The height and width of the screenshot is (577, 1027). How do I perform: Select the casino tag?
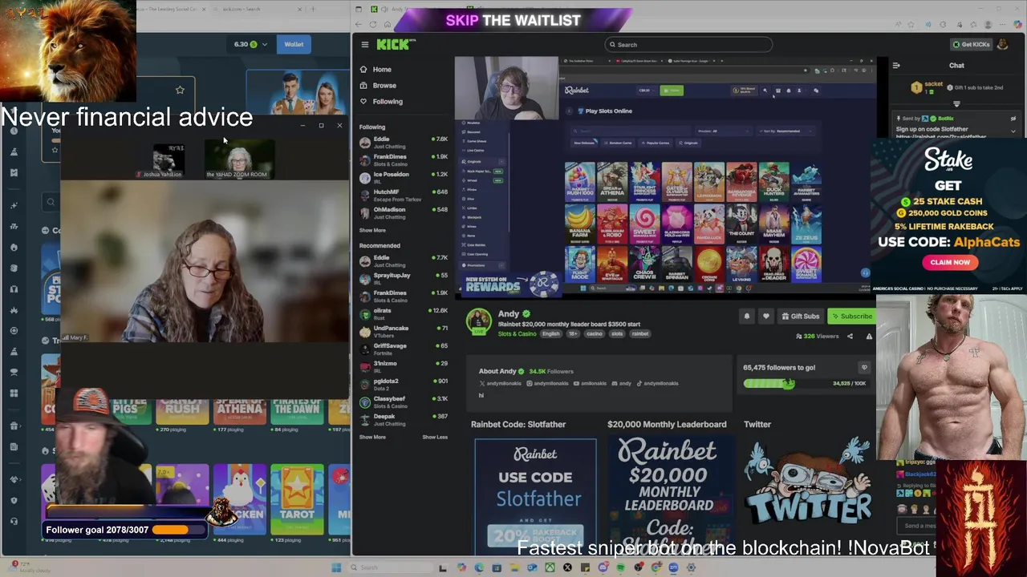click(x=595, y=334)
